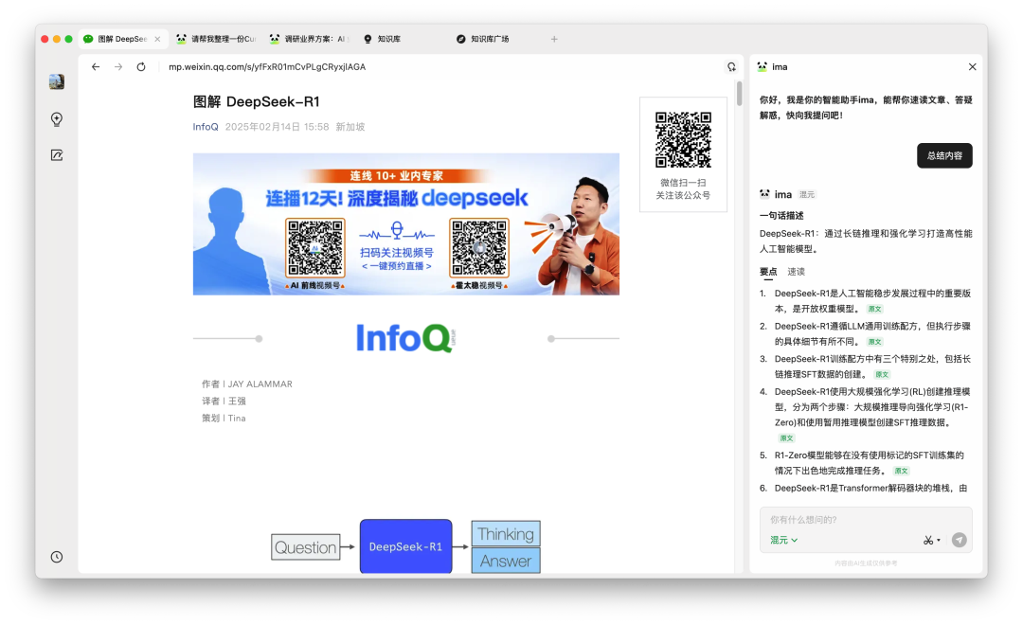Switch to the 图解 DeepSeek tab
Image resolution: width=1023 pixels, height=625 pixels.
point(121,39)
